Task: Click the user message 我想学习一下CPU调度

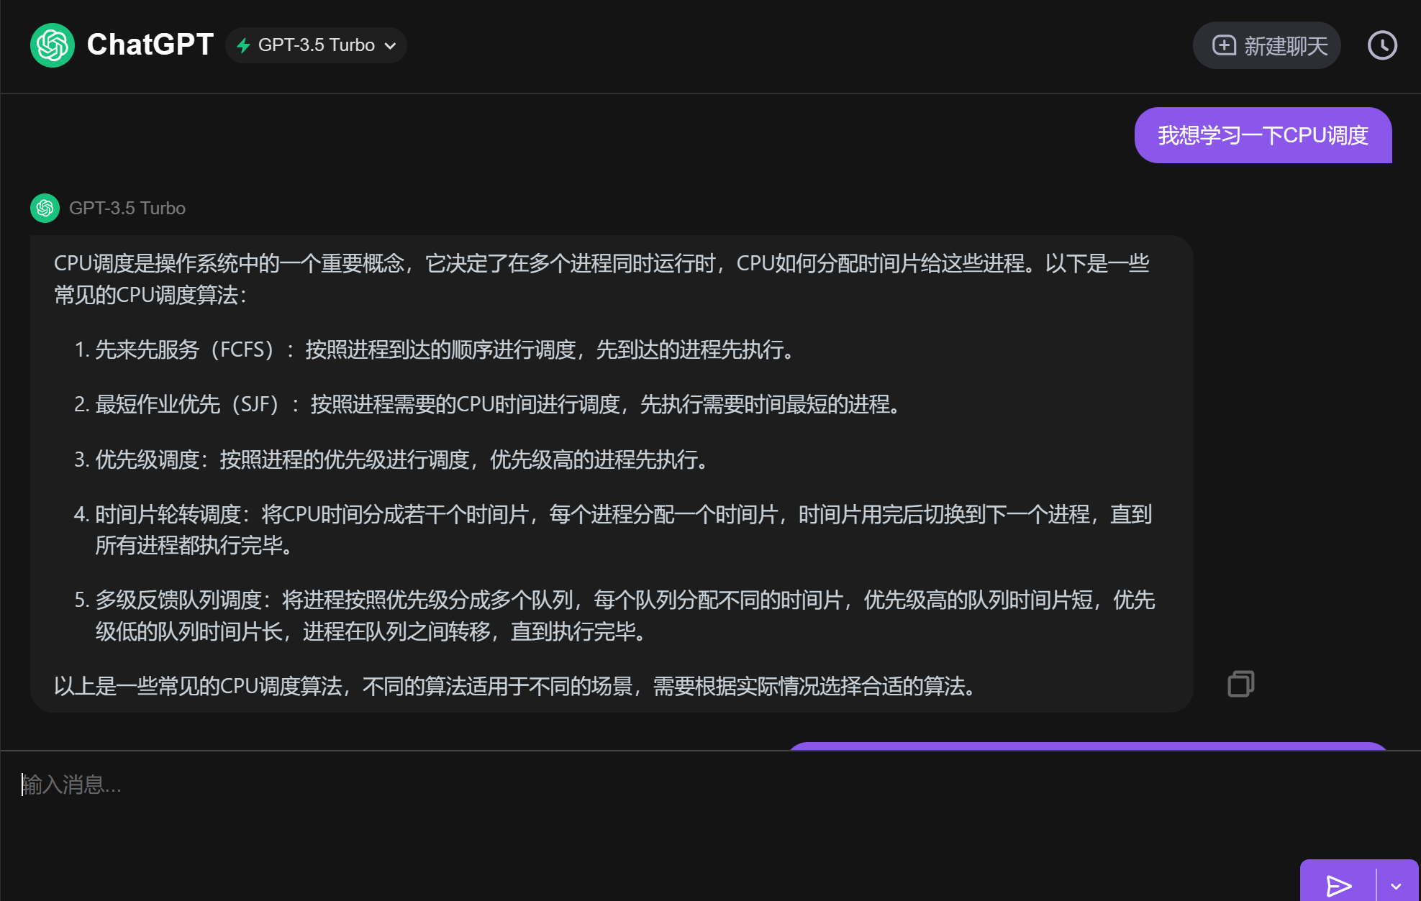Action: (1263, 135)
